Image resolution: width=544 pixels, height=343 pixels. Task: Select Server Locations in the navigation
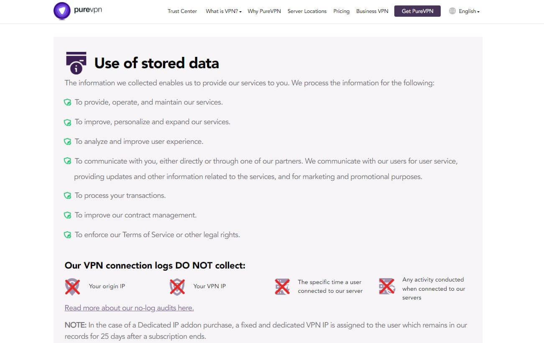point(307,11)
